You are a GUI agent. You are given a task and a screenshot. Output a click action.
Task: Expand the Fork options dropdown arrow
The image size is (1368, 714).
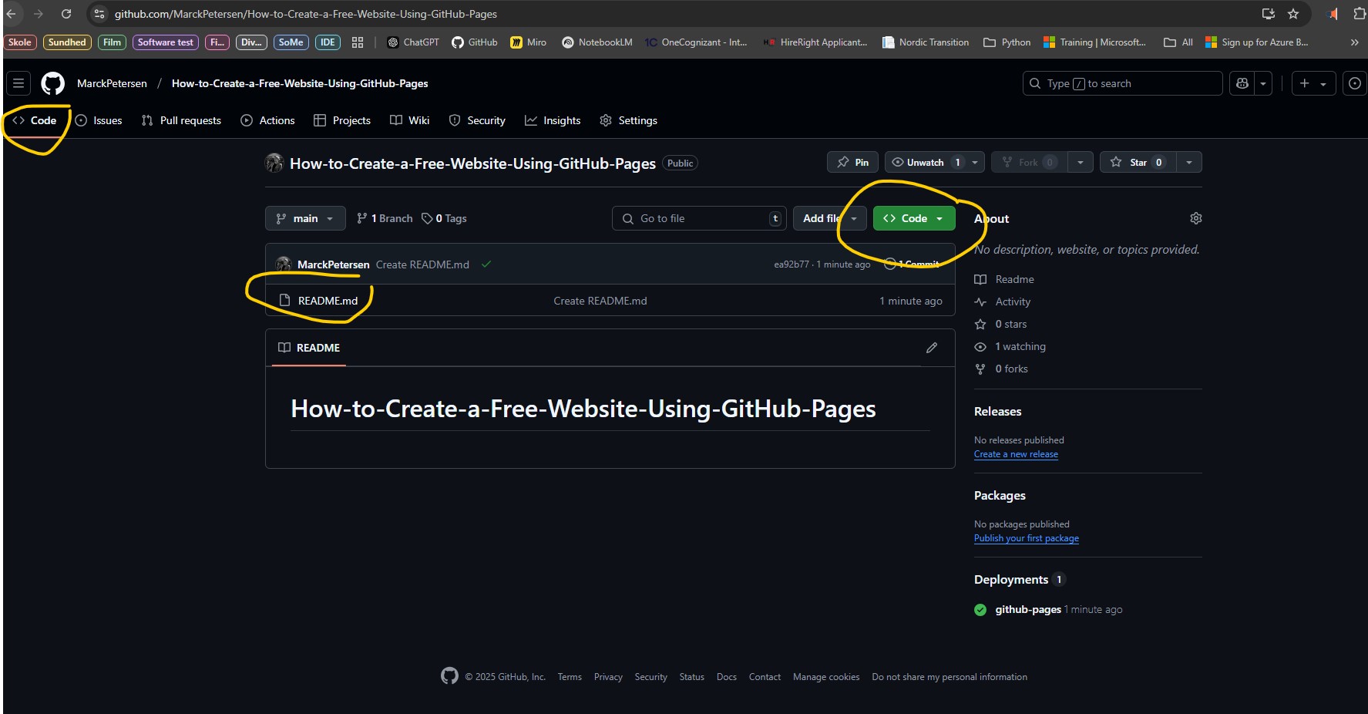(1080, 162)
